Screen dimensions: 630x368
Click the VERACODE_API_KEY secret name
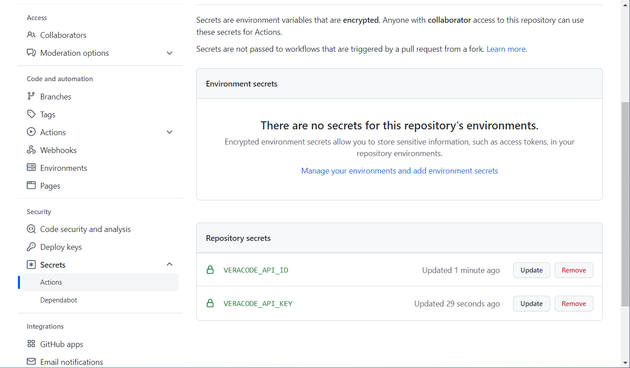(x=258, y=304)
